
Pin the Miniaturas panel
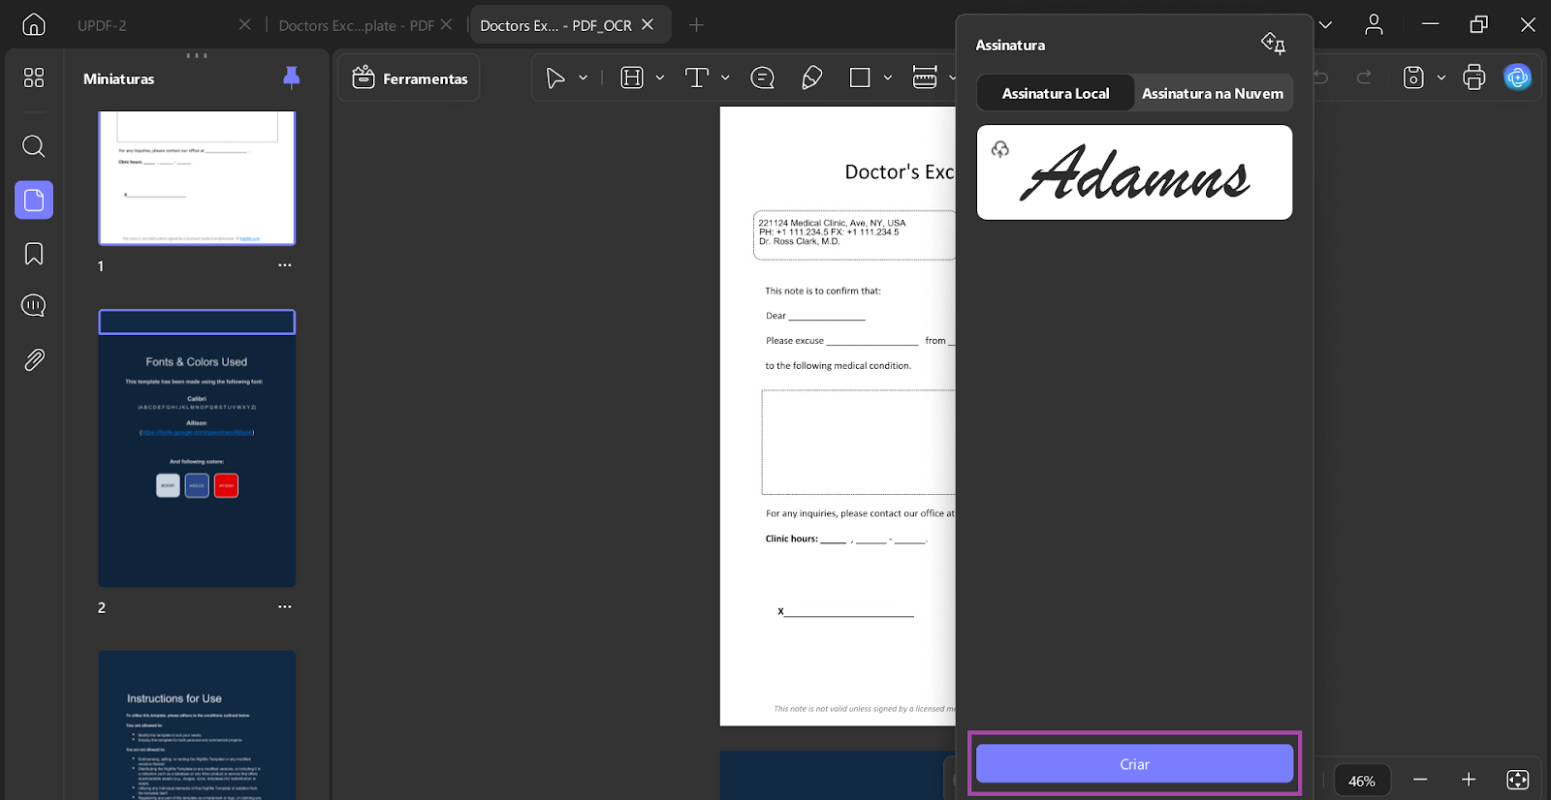click(x=291, y=78)
